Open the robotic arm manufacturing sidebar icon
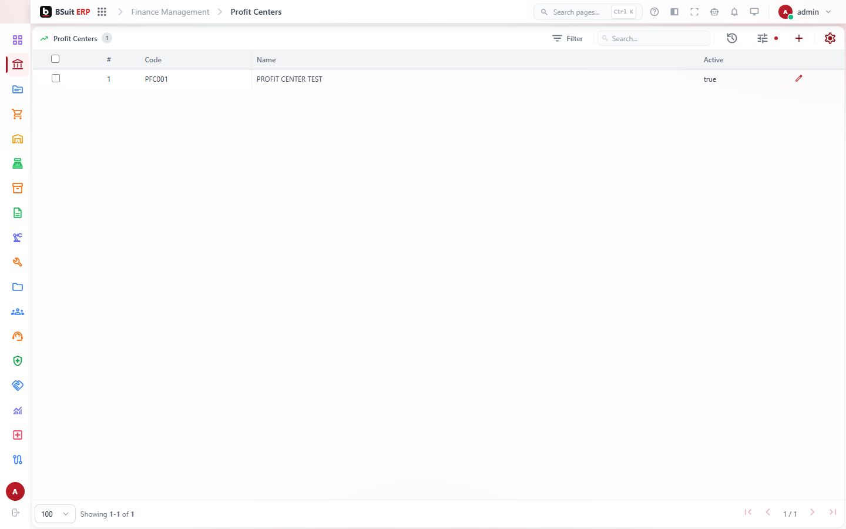Image resolution: width=846 pixels, height=529 pixels. tap(18, 237)
